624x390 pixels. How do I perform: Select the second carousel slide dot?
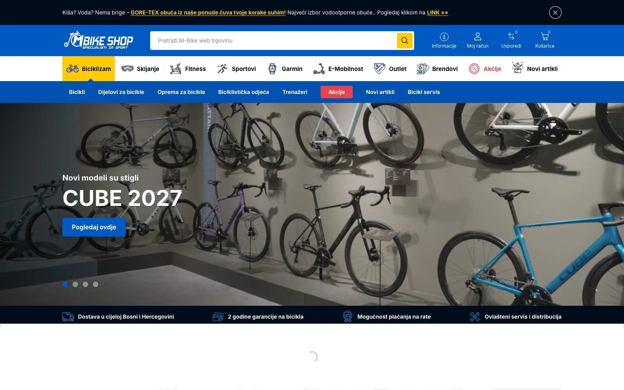75,284
